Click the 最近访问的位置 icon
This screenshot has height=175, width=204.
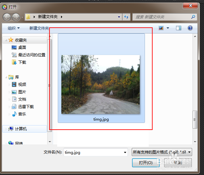14,55
